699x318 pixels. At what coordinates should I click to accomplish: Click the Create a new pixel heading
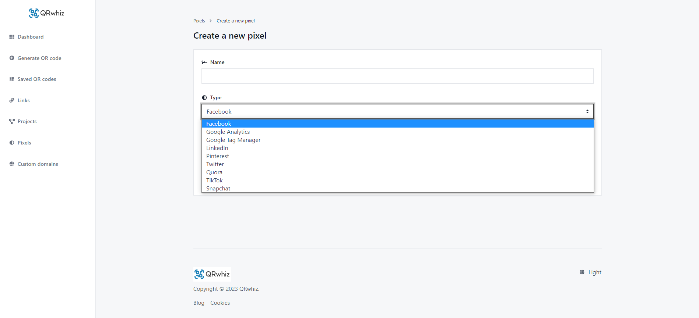click(x=230, y=36)
